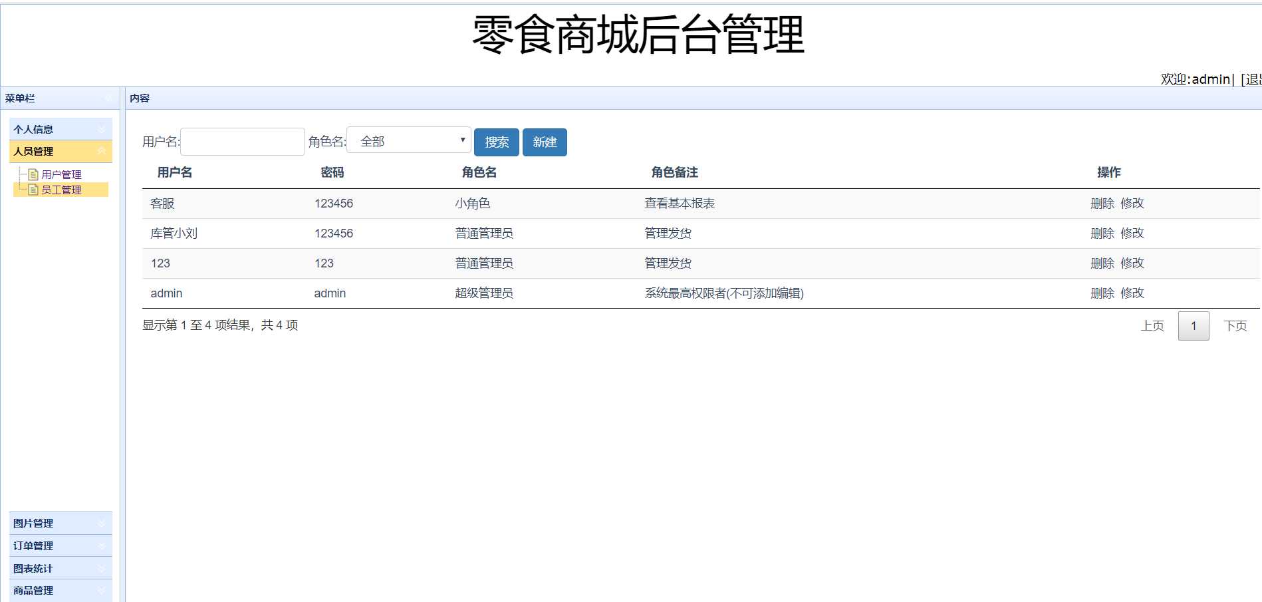Select the 超级管理员 role cell

click(484, 293)
